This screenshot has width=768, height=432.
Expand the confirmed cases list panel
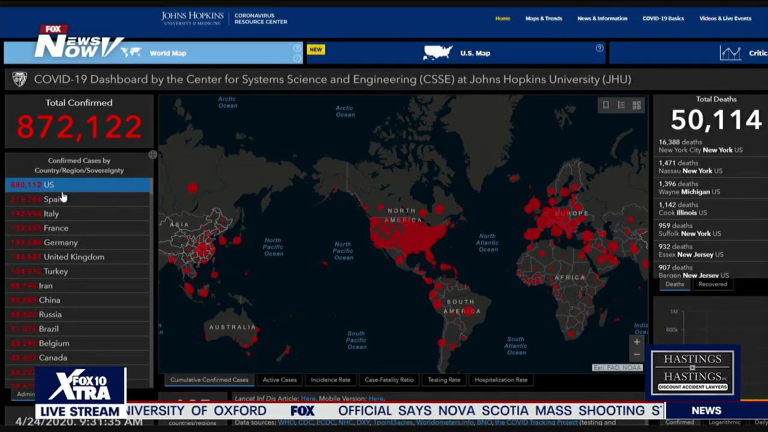tap(153, 155)
